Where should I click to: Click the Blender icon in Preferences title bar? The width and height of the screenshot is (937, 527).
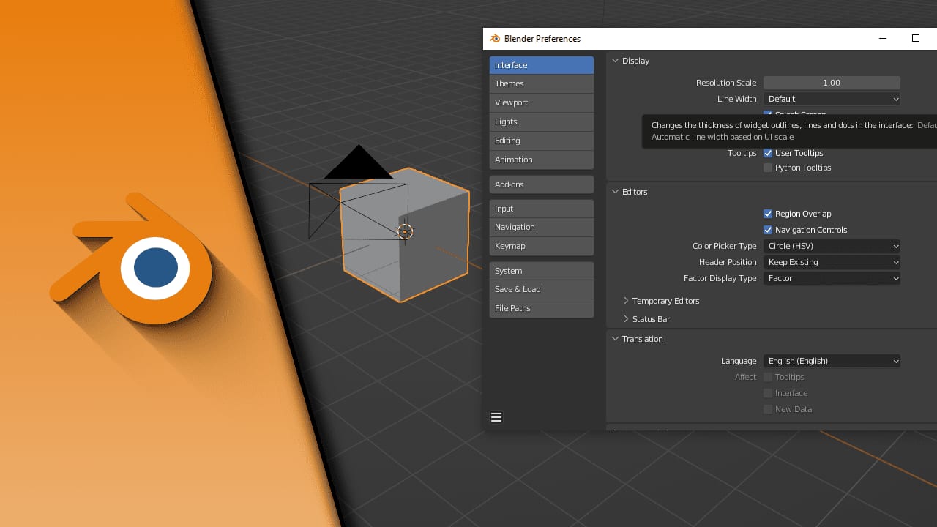point(495,39)
